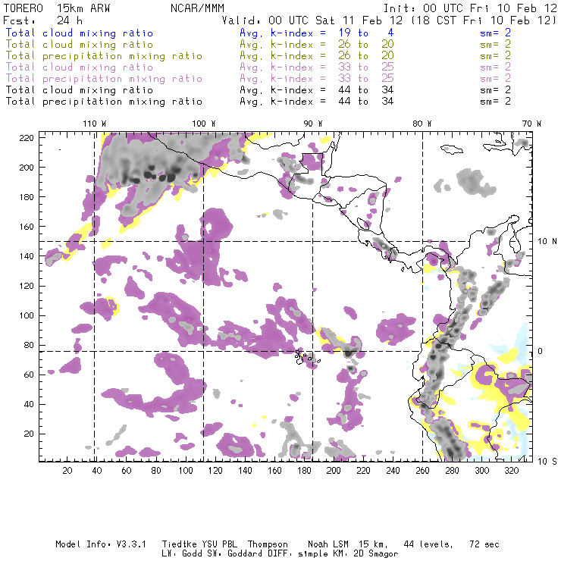
Task: Click the black 'Total precipitation mixing ratio' legend entry
Action: tap(104, 102)
